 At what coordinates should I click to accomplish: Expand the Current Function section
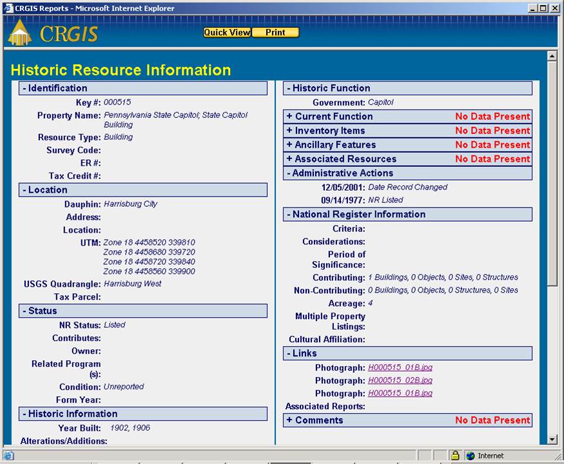(407, 117)
